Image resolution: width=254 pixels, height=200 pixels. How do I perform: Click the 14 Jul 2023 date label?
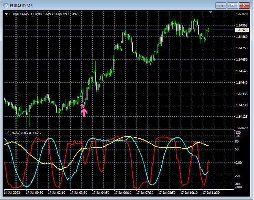coord(12,193)
